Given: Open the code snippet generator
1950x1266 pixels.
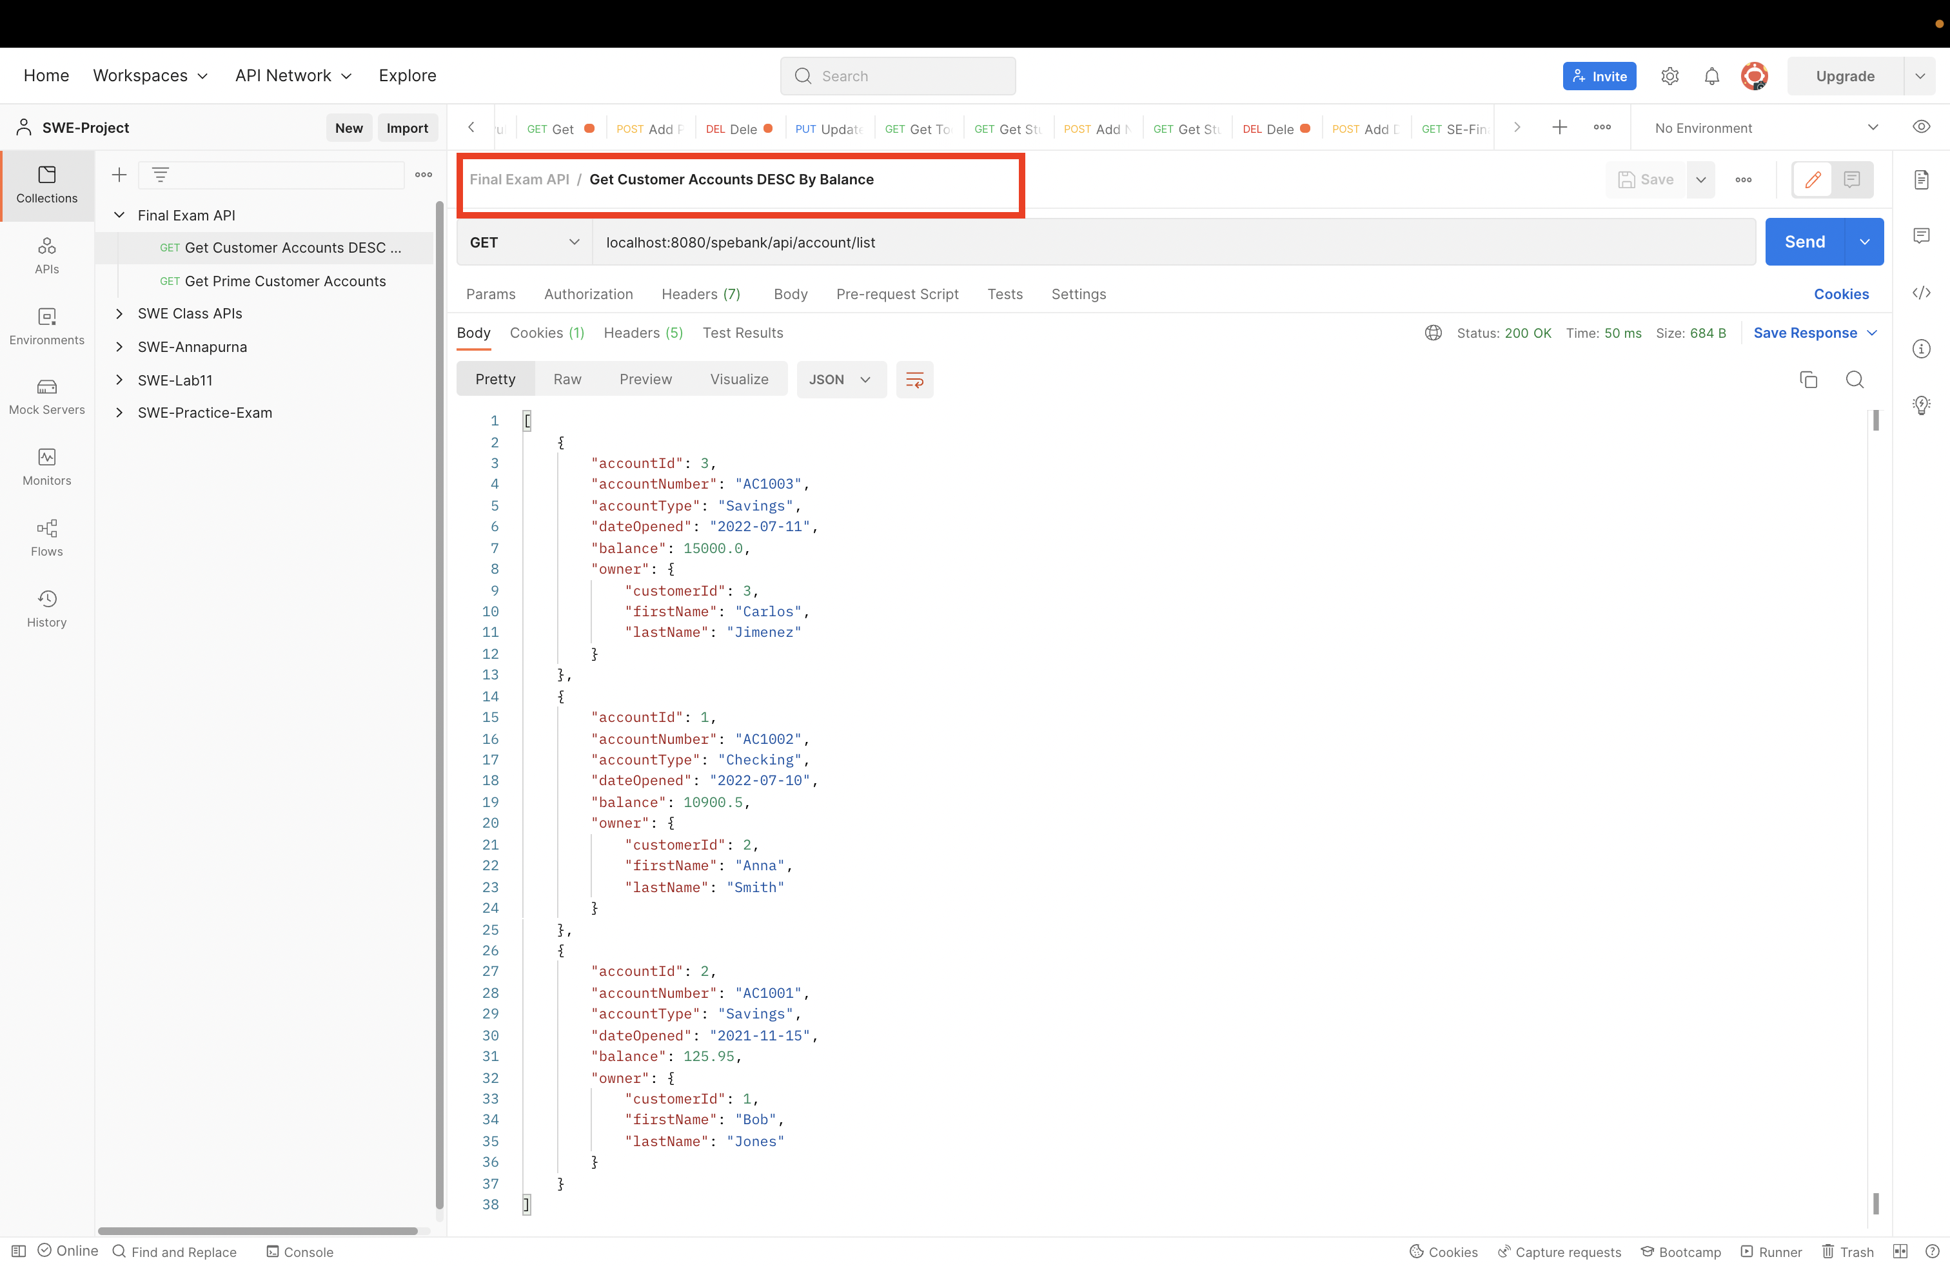Looking at the screenshot, I should click(1922, 293).
